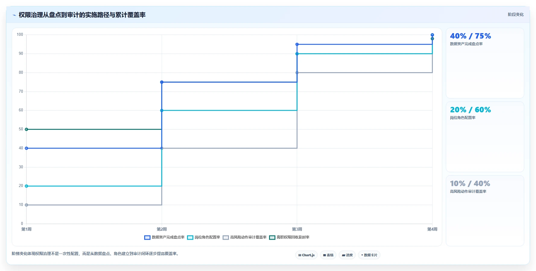Click the 数据卡片 tag
Image resolution: width=536 pixels, height=271 pixels.
click(x=369, y=255)
